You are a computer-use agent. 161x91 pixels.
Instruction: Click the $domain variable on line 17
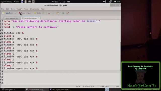tap(92, 21)
